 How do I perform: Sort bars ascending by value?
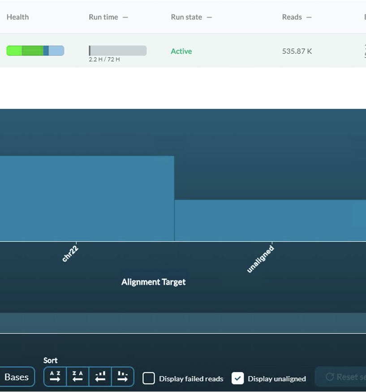100,376
